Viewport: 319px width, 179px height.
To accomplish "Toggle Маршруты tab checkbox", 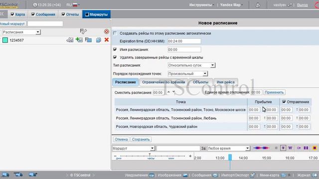I will coord(87,14).
